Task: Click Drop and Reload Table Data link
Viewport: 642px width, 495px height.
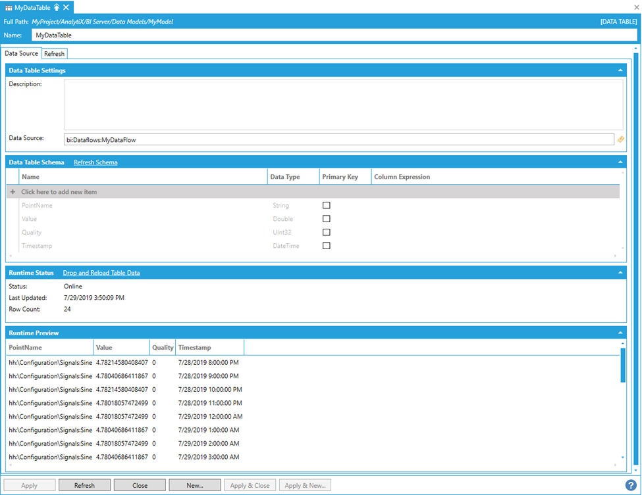Action: (x=101, y=273)
